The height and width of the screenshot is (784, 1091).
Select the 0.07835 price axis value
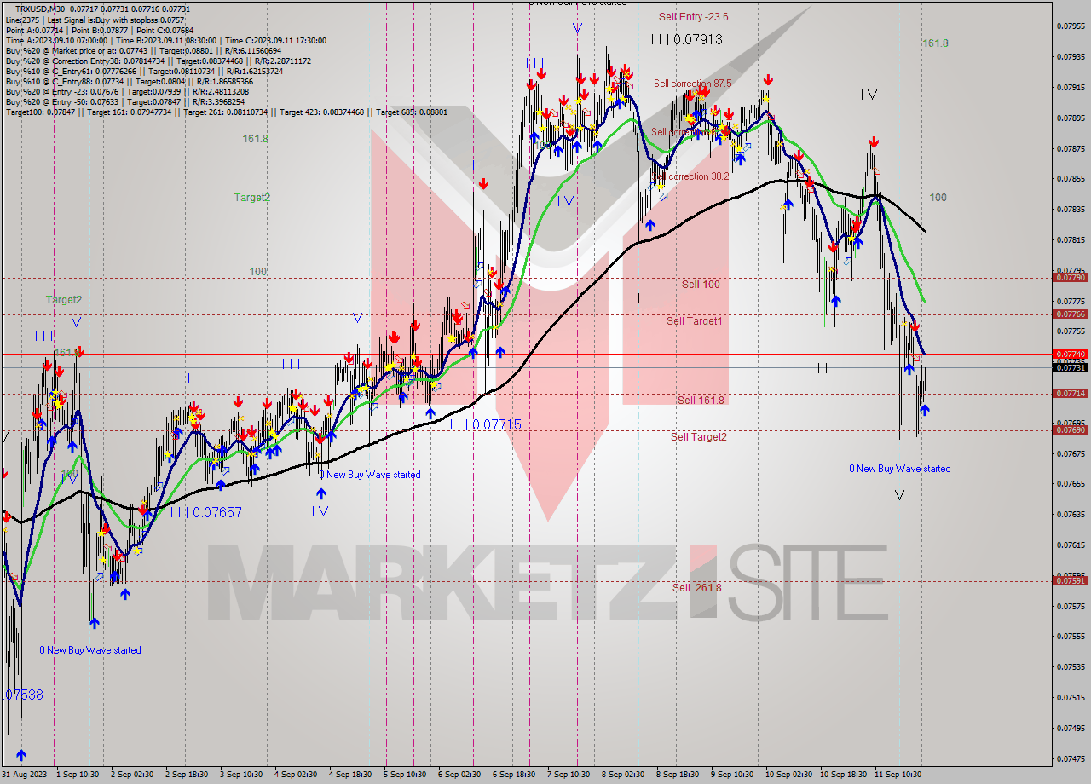pyautogui.click(x=1071, y=209)
